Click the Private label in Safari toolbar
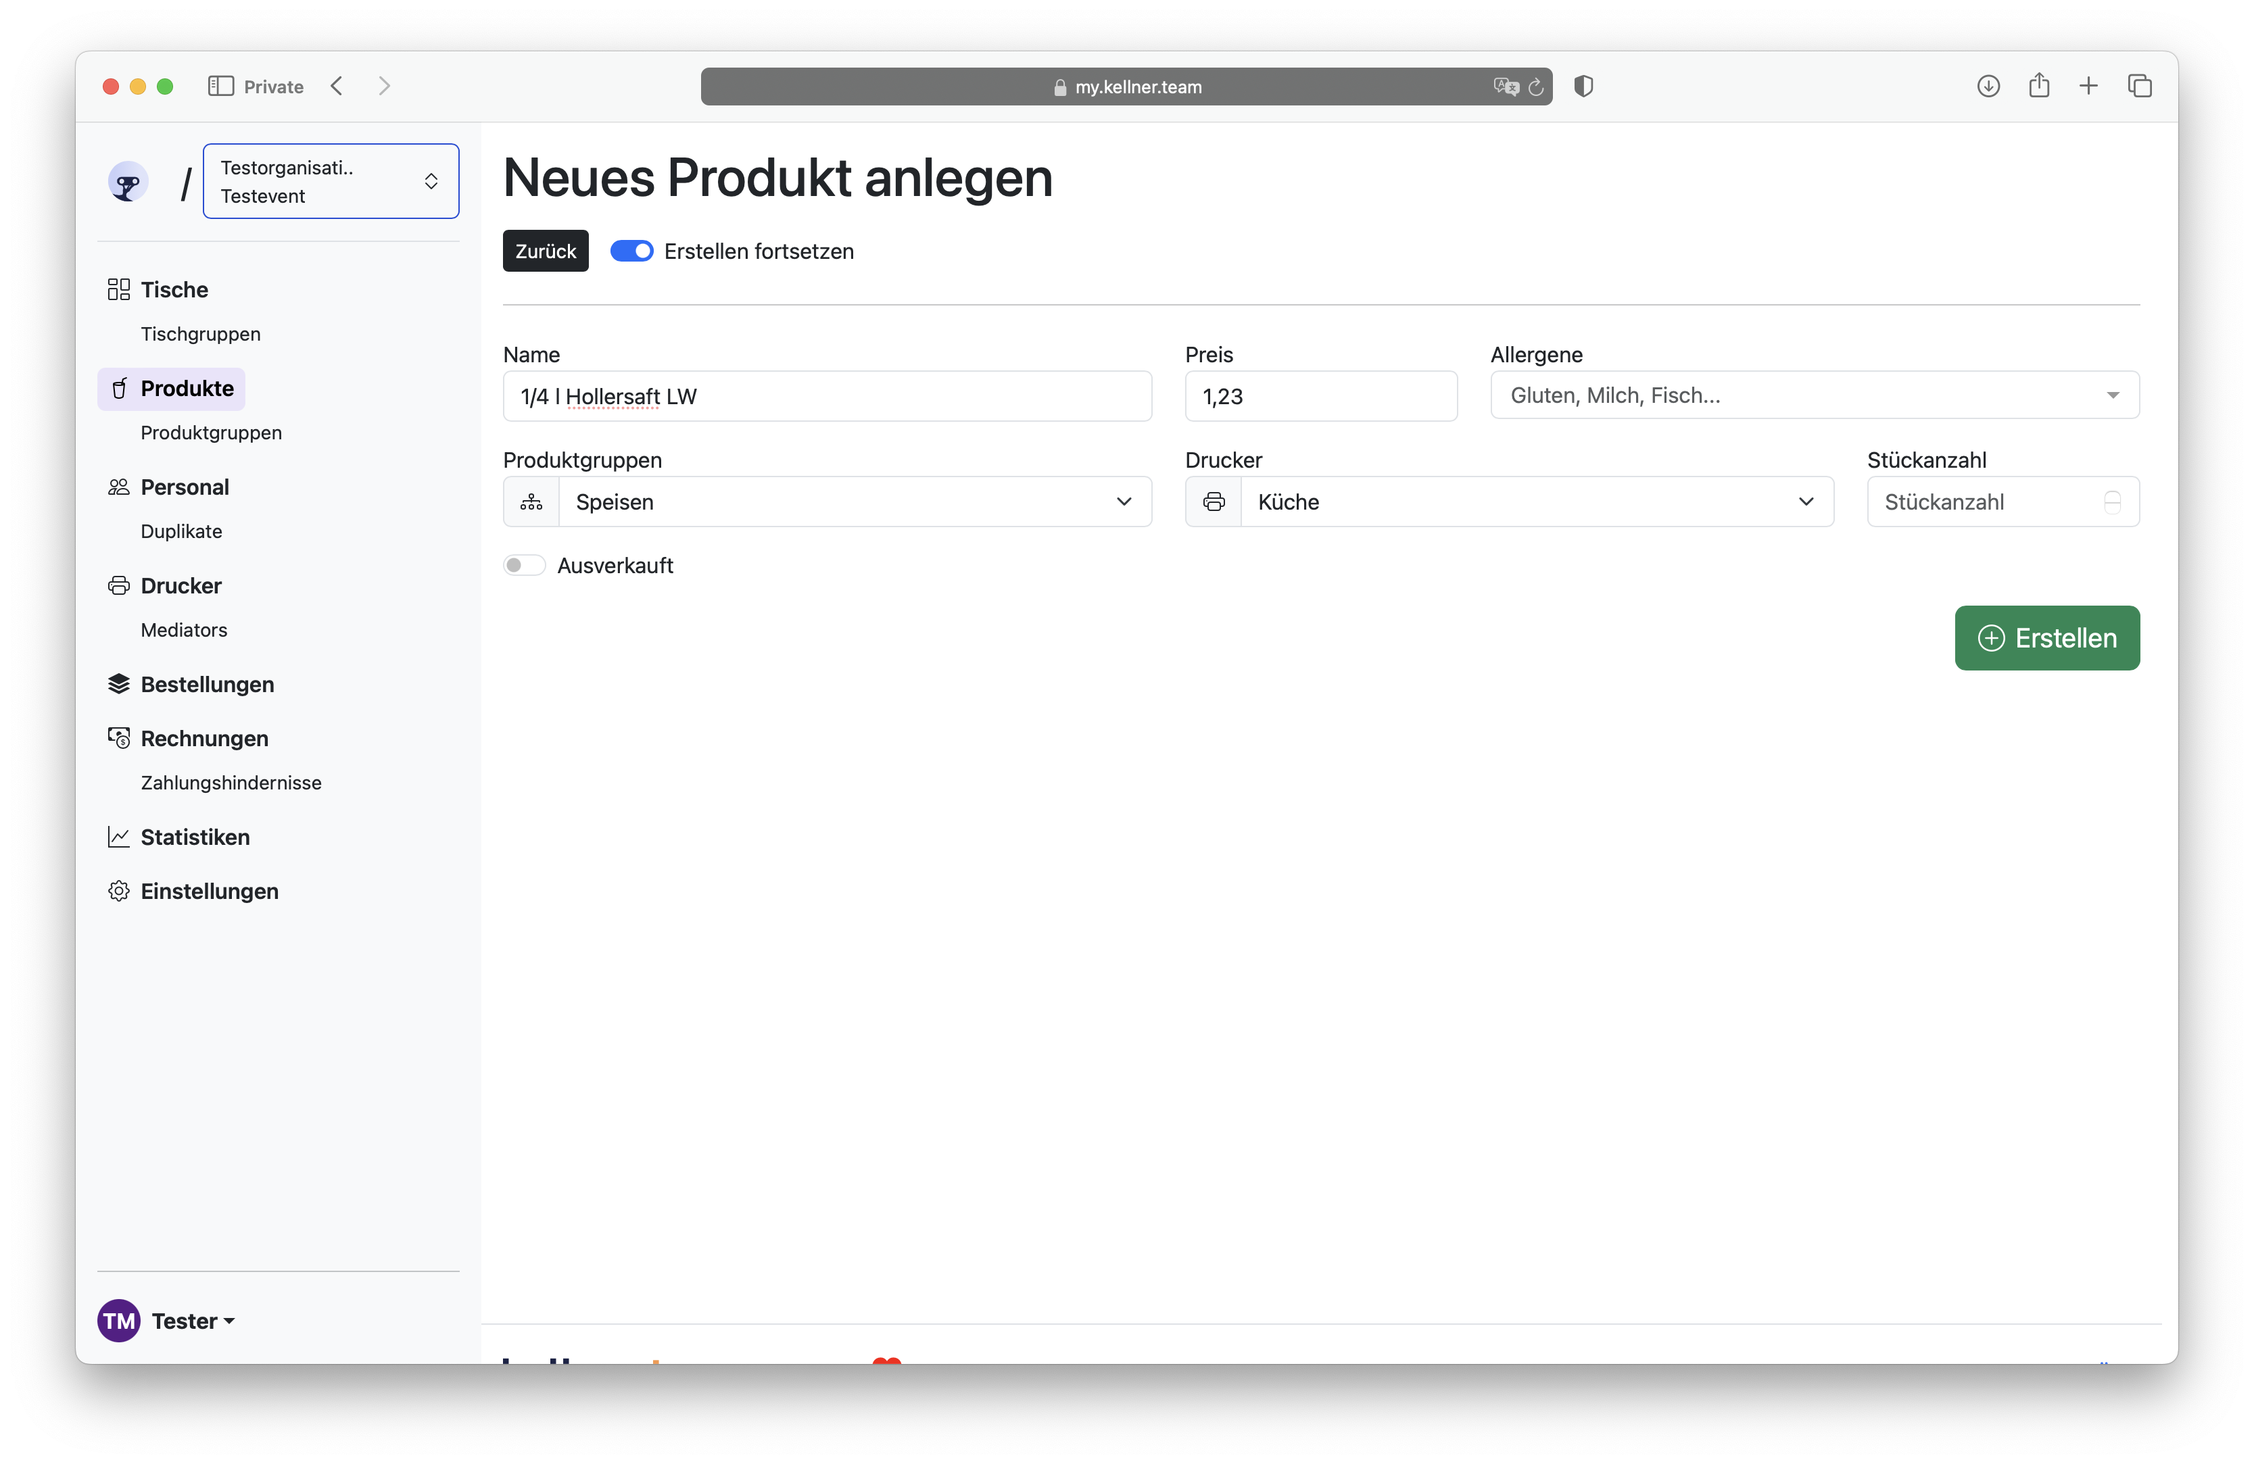Viewport: 2254px width, 1464px height. [x=274, y=86]
